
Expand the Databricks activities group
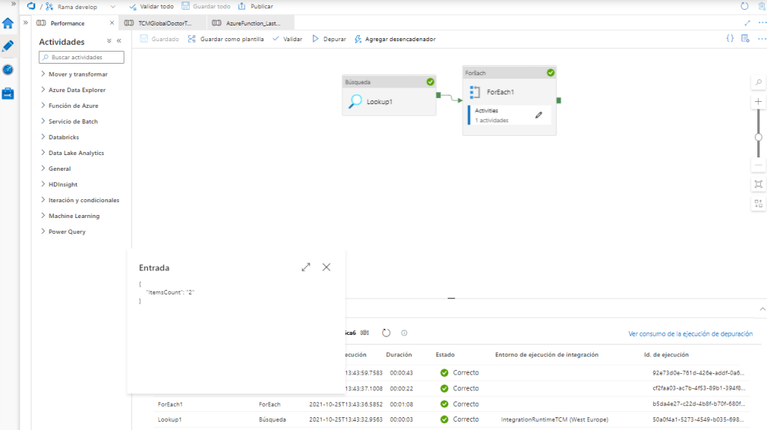[x=64, y=137]
